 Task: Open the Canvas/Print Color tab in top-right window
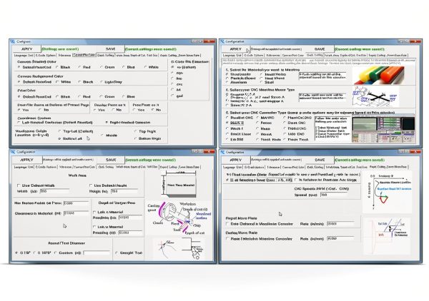point(293,55)
